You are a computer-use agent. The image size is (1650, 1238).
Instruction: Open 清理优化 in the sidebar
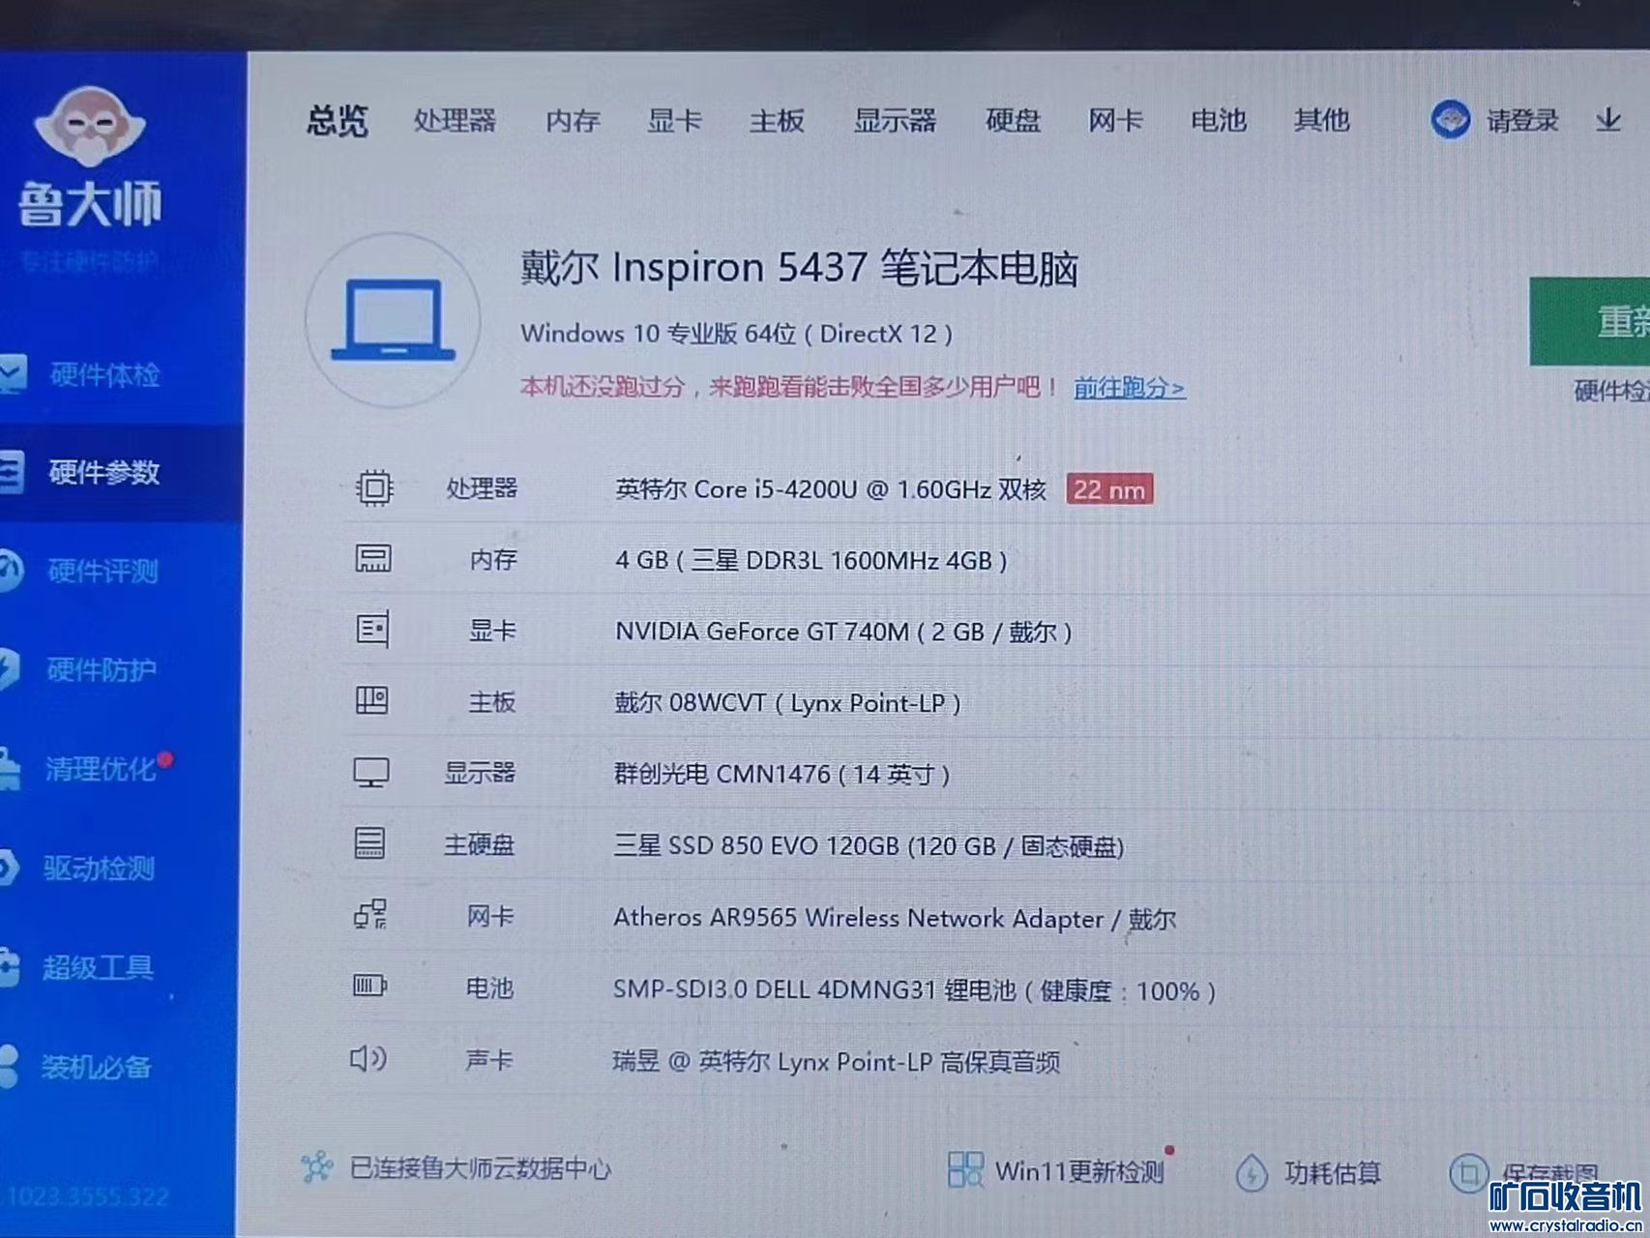pyautogui.click(x=100, y=769)
